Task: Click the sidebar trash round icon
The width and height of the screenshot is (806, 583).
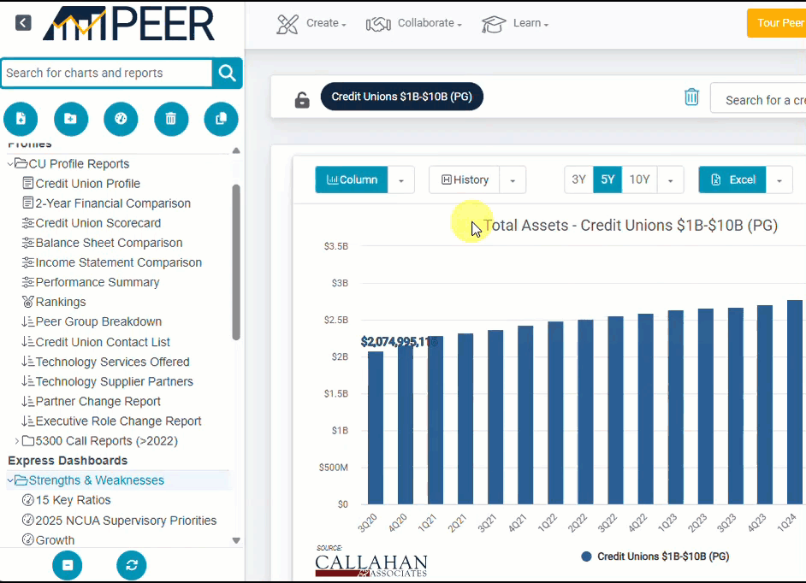Action: click(x=171, y=119)
